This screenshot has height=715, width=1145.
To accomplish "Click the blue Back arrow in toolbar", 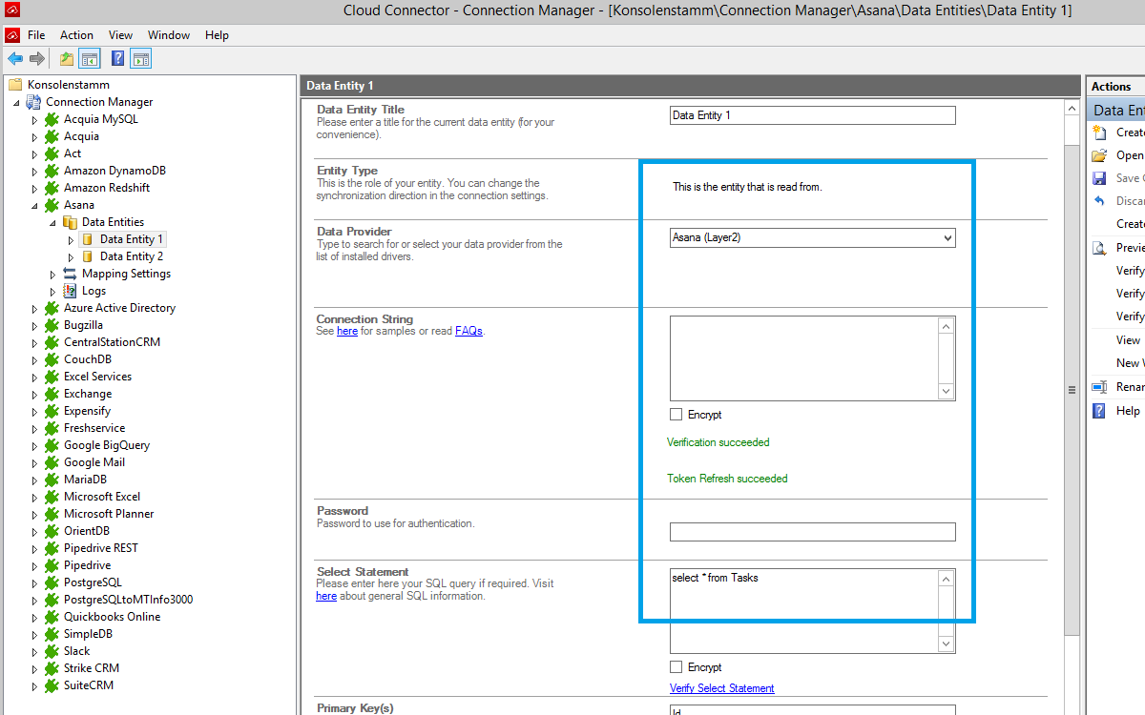I will coord(15,59).
